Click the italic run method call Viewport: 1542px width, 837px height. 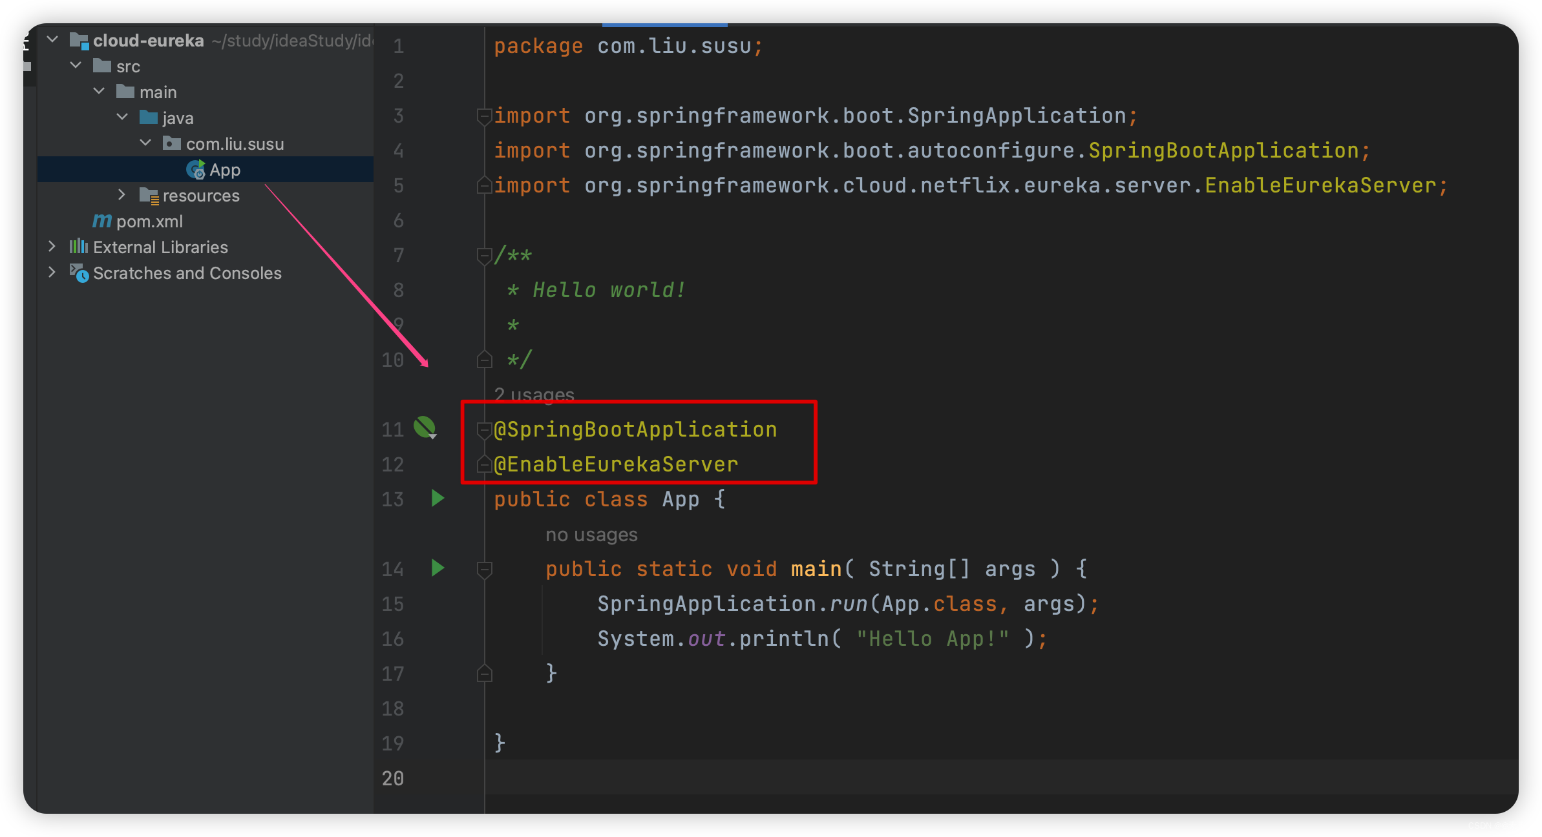849,604
